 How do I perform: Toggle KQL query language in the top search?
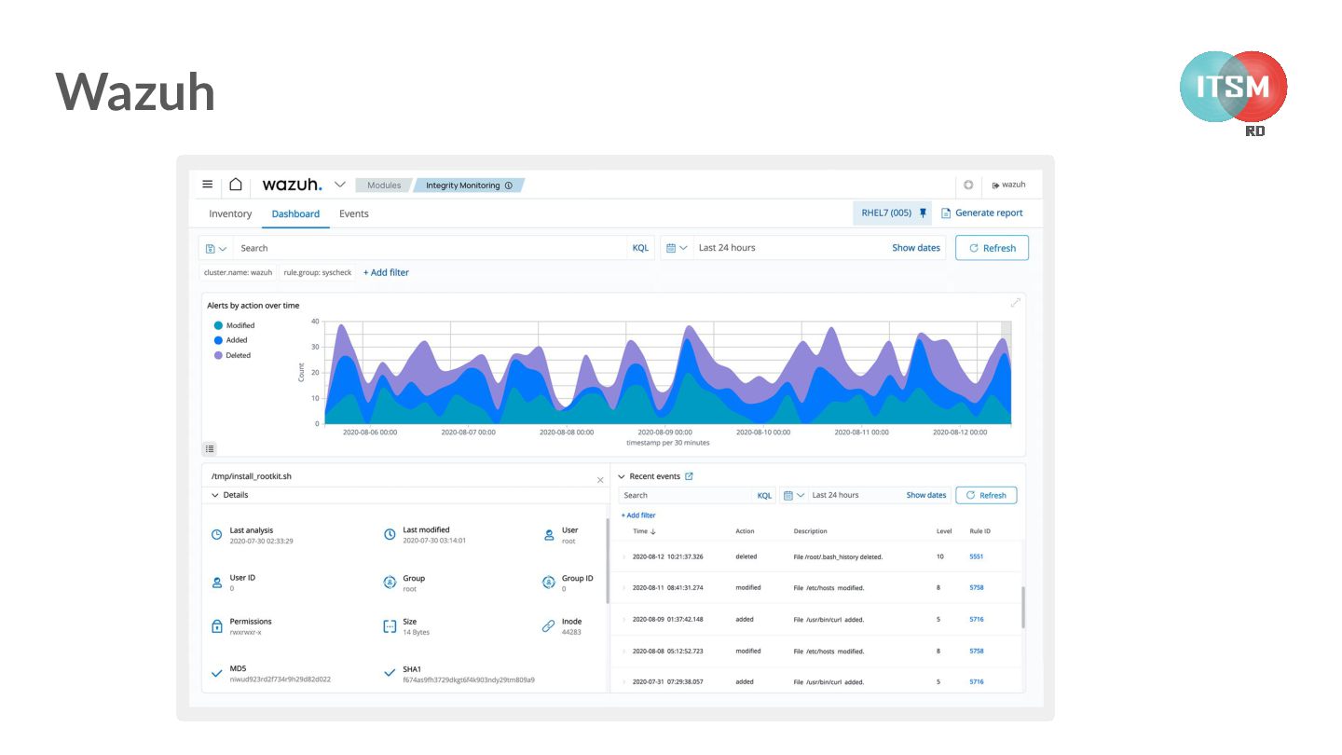click(640, 248)
